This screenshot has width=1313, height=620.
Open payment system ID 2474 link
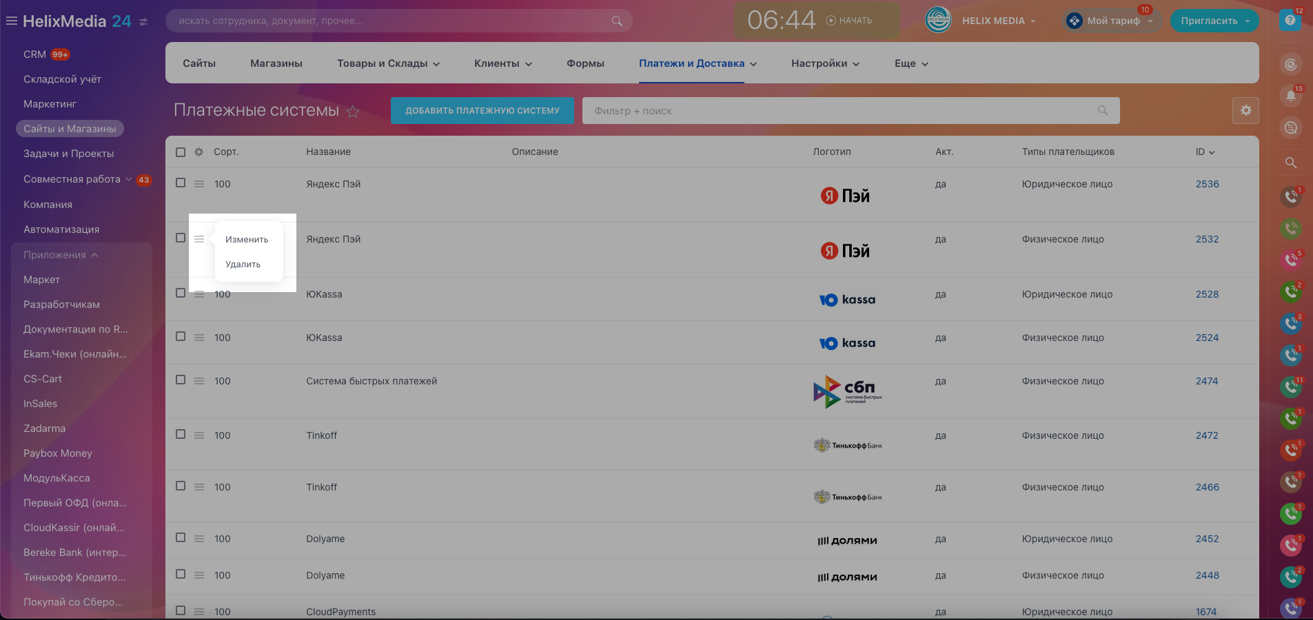click(x=1207, y=381)
